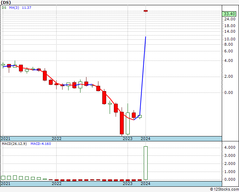Click the MA(3) legend label

click(x=14, y=8)
